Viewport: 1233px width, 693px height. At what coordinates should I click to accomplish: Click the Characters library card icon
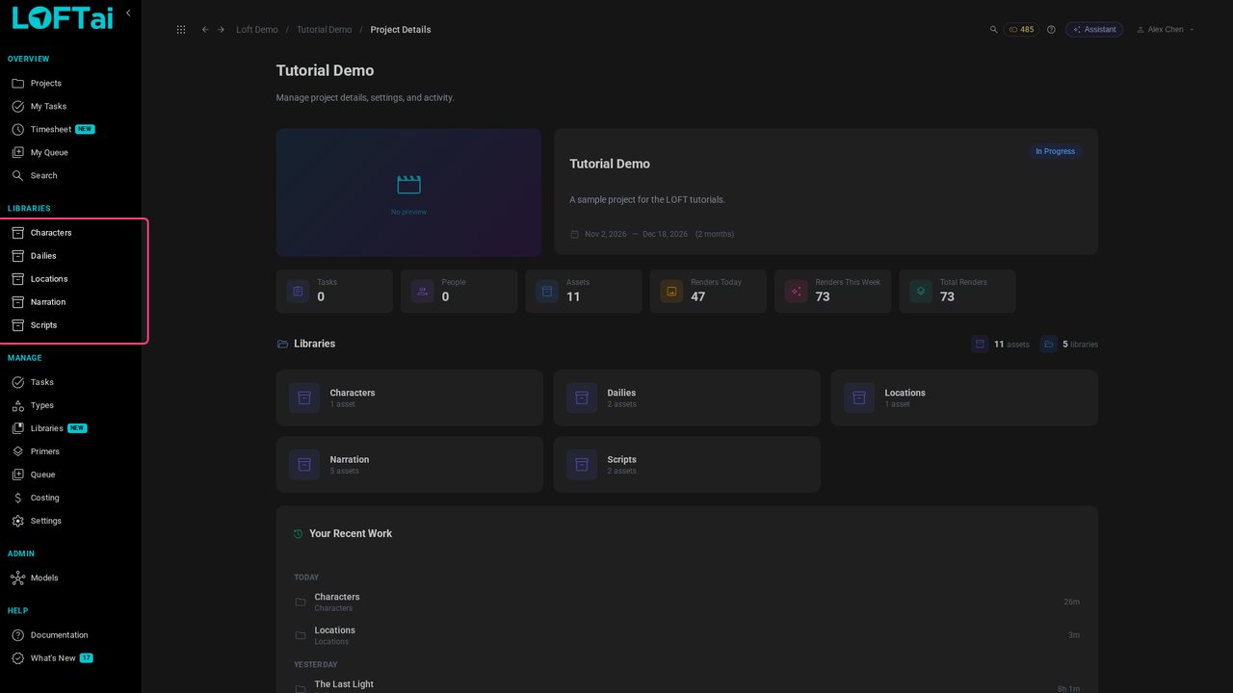(x=304, y=398)
